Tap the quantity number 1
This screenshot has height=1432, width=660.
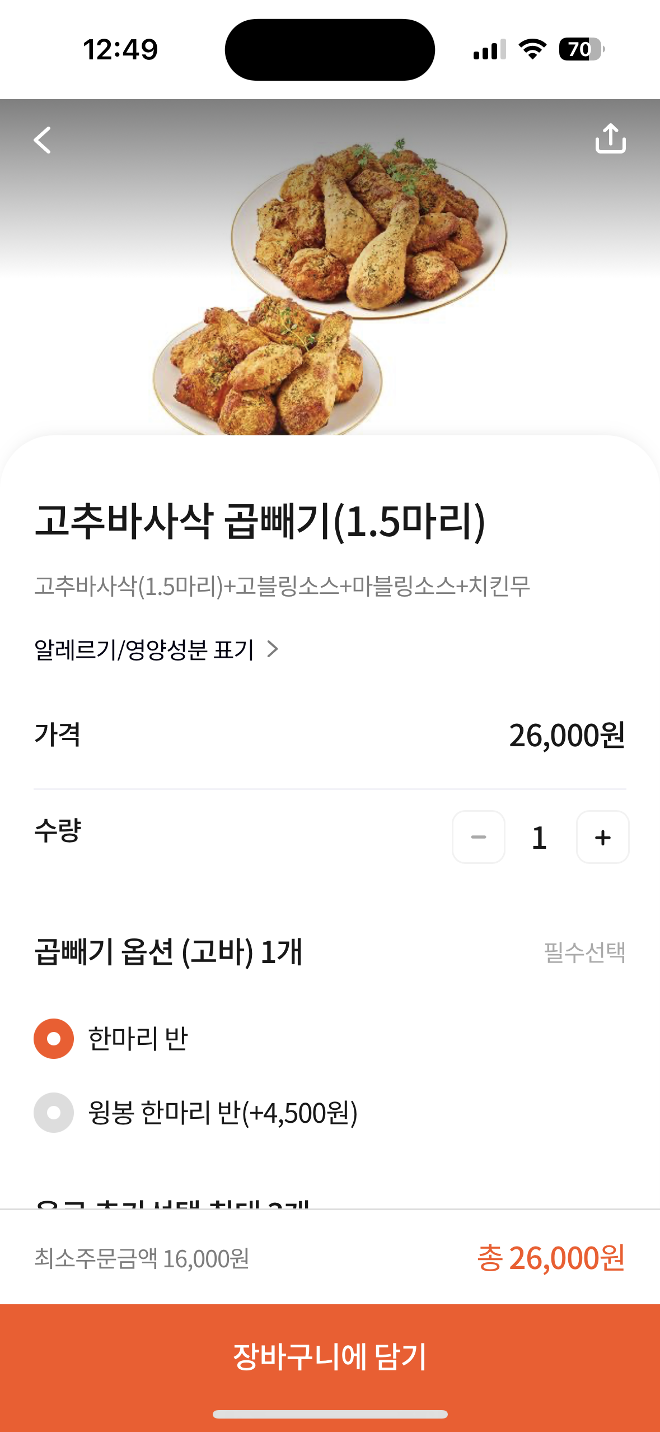tap(539, 838)
